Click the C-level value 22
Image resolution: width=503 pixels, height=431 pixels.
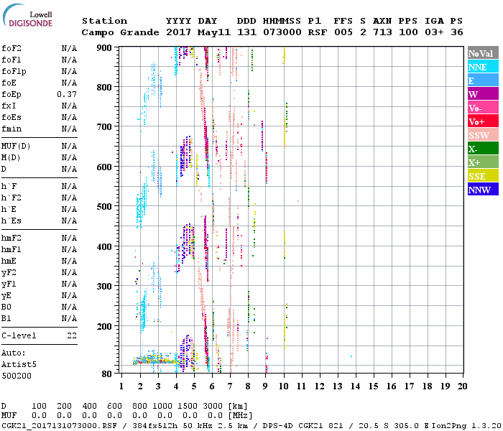[72, 335]
